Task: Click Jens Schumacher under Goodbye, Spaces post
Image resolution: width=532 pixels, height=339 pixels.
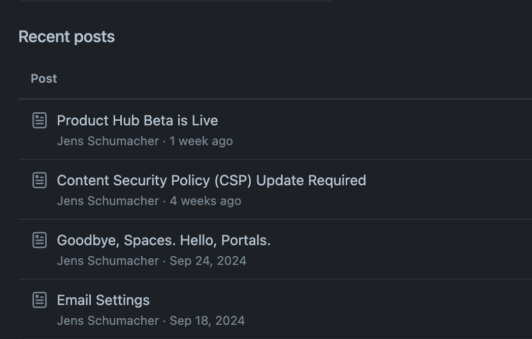Action: tap(108, 261)
